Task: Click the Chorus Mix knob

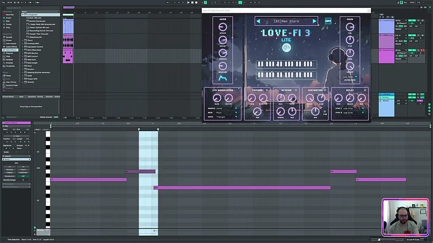Action: click(257, 111)
